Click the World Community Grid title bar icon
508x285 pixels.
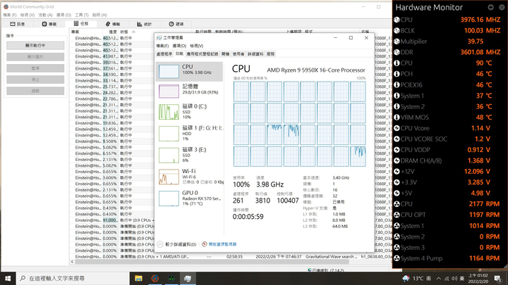6,6
